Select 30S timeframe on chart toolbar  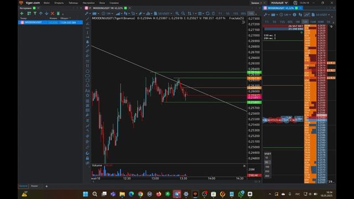(x=243, y=13)
